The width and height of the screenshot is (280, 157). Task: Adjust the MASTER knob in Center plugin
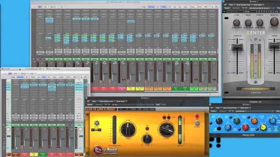(x=274, y=21)
